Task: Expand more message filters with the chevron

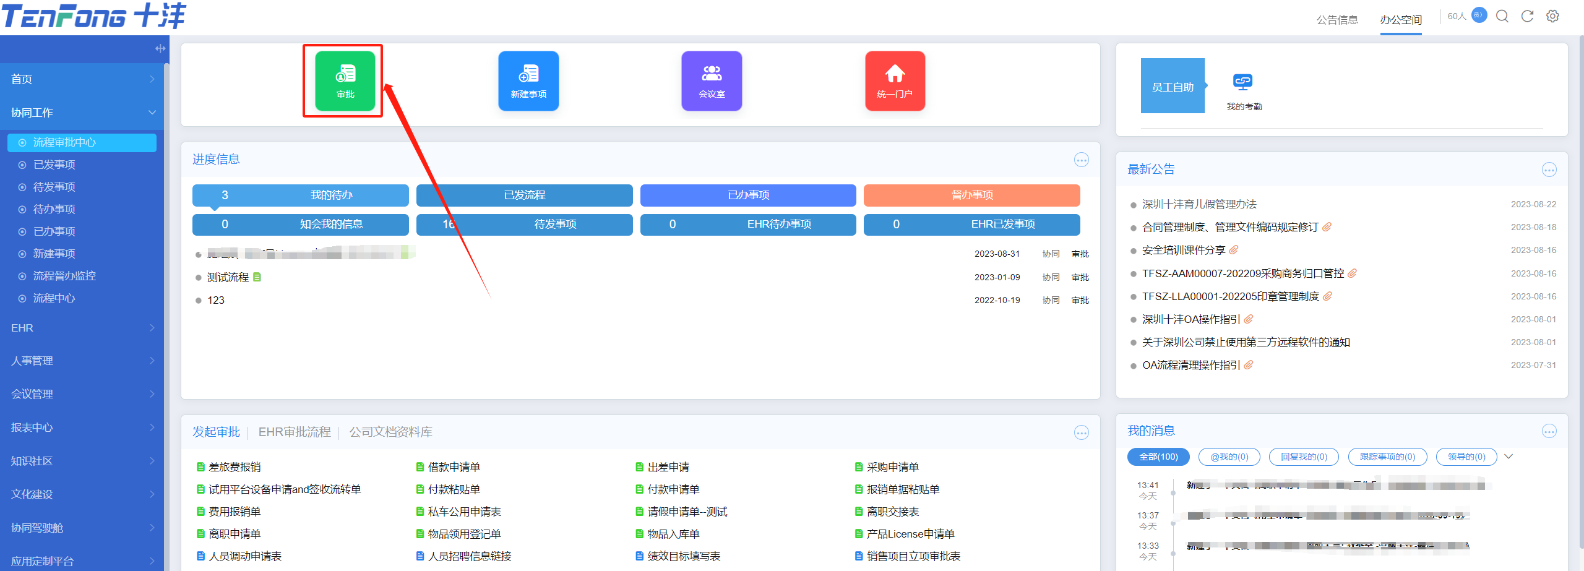Action: tap(1509, 457)
